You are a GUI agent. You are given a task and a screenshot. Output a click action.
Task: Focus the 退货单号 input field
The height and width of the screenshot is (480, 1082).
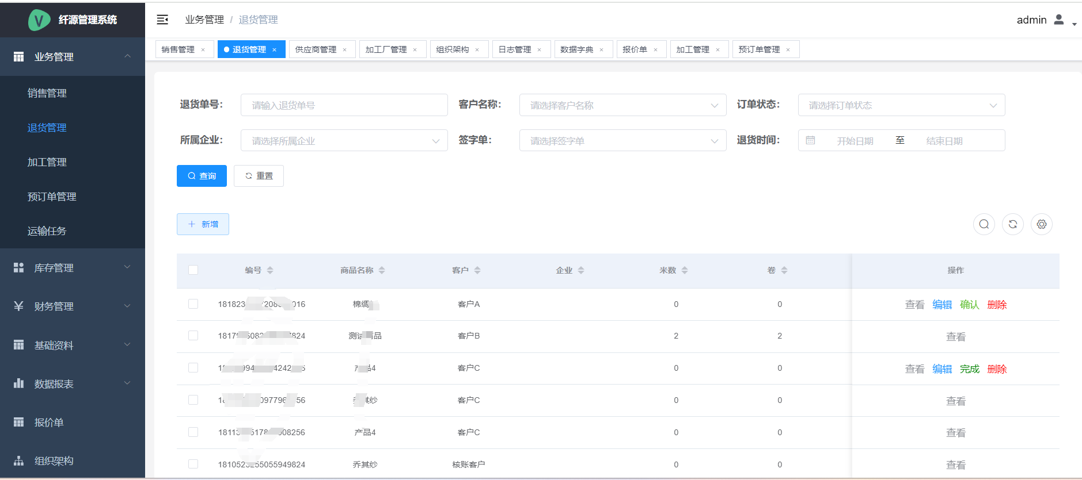tap(344, 105)
